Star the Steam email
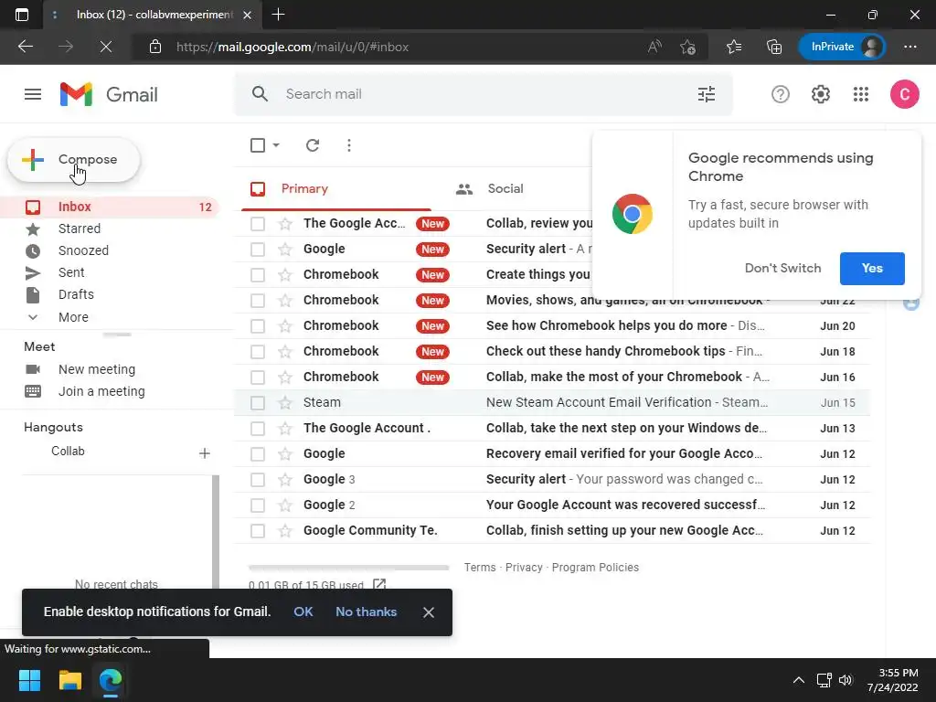936x702 pixels. pyautogui.click(x=285, y=402)
